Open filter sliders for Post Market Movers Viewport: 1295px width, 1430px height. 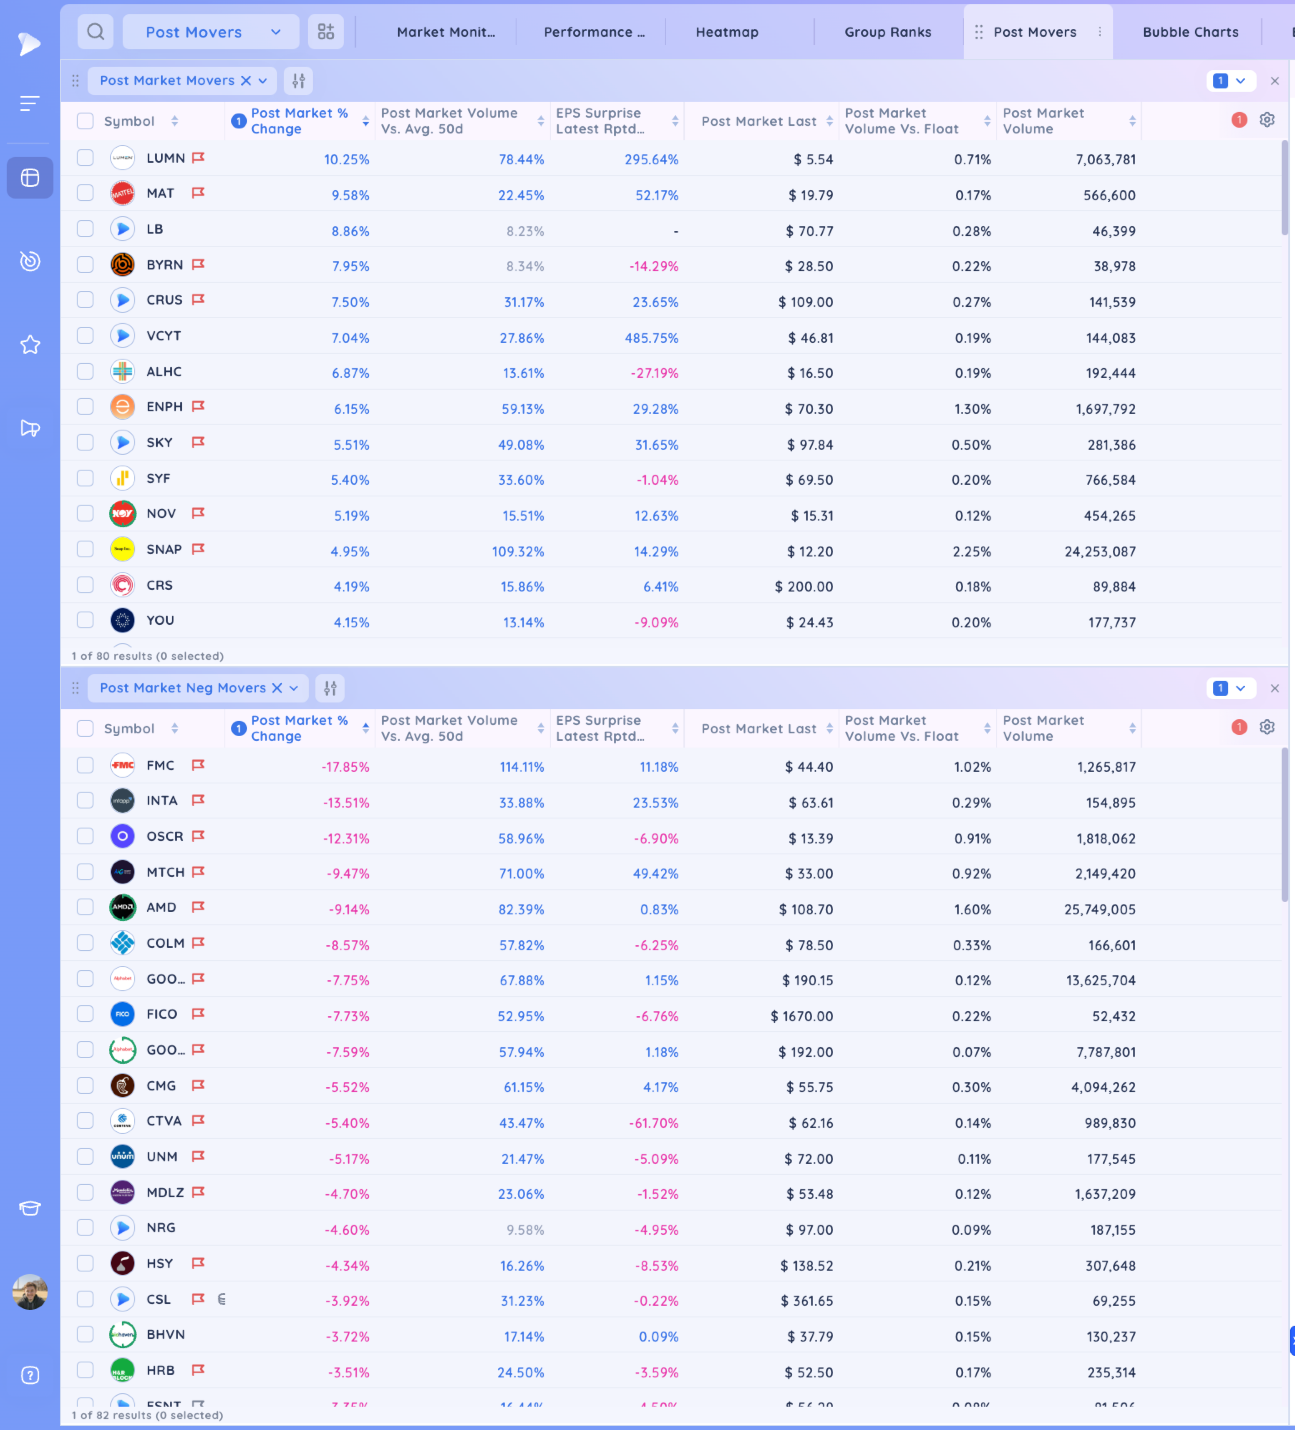tap(299, 81)
